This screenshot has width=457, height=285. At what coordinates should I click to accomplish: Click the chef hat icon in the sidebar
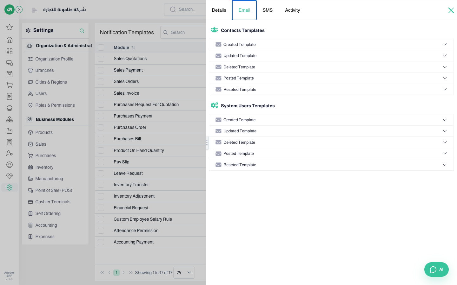(10, 108)
